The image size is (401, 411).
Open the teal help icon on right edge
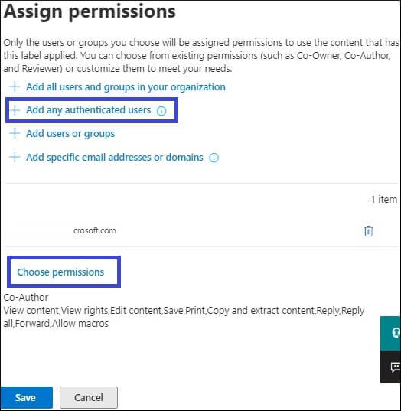click(x=391, y=333)
